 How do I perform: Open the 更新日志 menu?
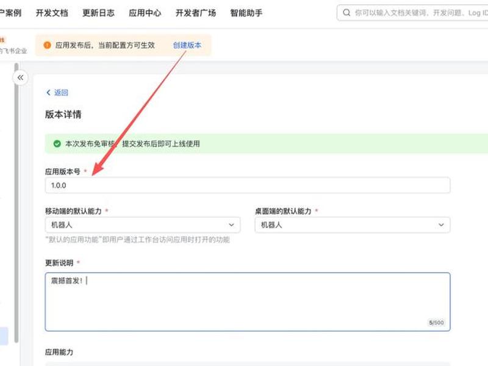[98, 13]
